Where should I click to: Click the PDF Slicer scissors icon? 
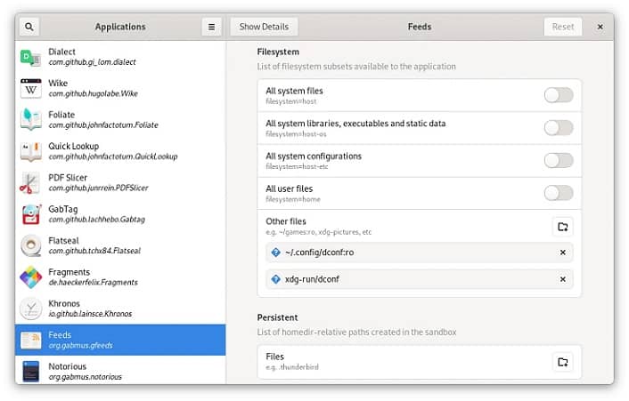[31, 183]
